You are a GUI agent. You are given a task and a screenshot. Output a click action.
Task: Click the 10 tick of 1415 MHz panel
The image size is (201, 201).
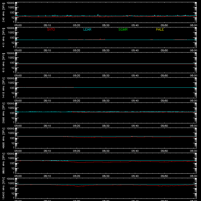tap(13, 93)
